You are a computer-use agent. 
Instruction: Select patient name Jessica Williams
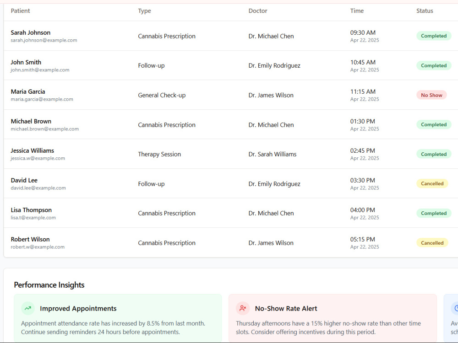[33, 150]
